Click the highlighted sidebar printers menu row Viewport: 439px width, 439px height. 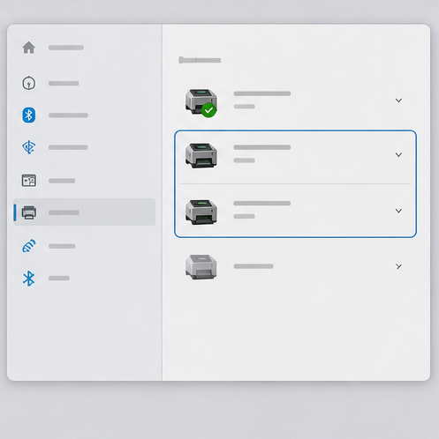pos(85,212)
